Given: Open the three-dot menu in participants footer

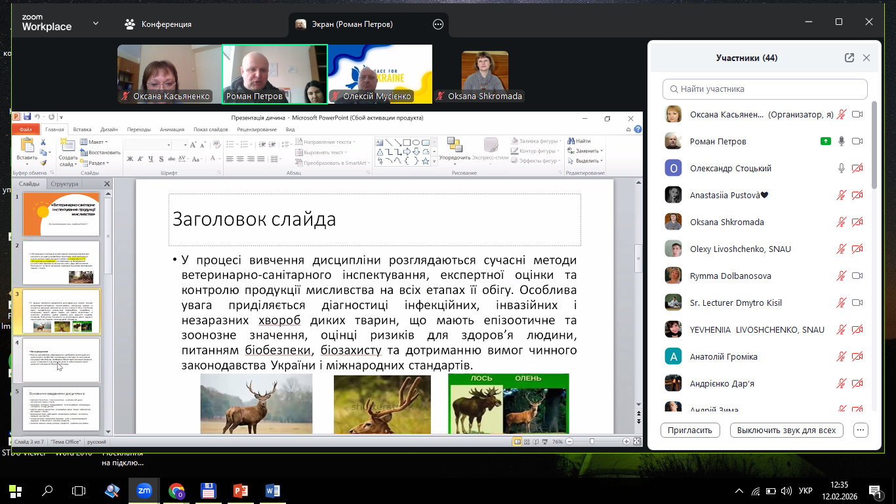Looking at the screenshot, I should [861, 430].
